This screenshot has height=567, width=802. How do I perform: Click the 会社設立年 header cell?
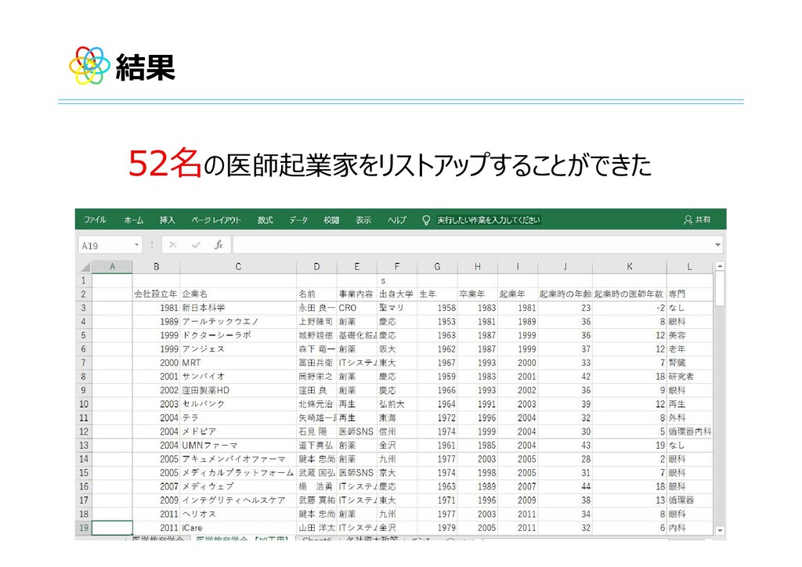point(156,294)
